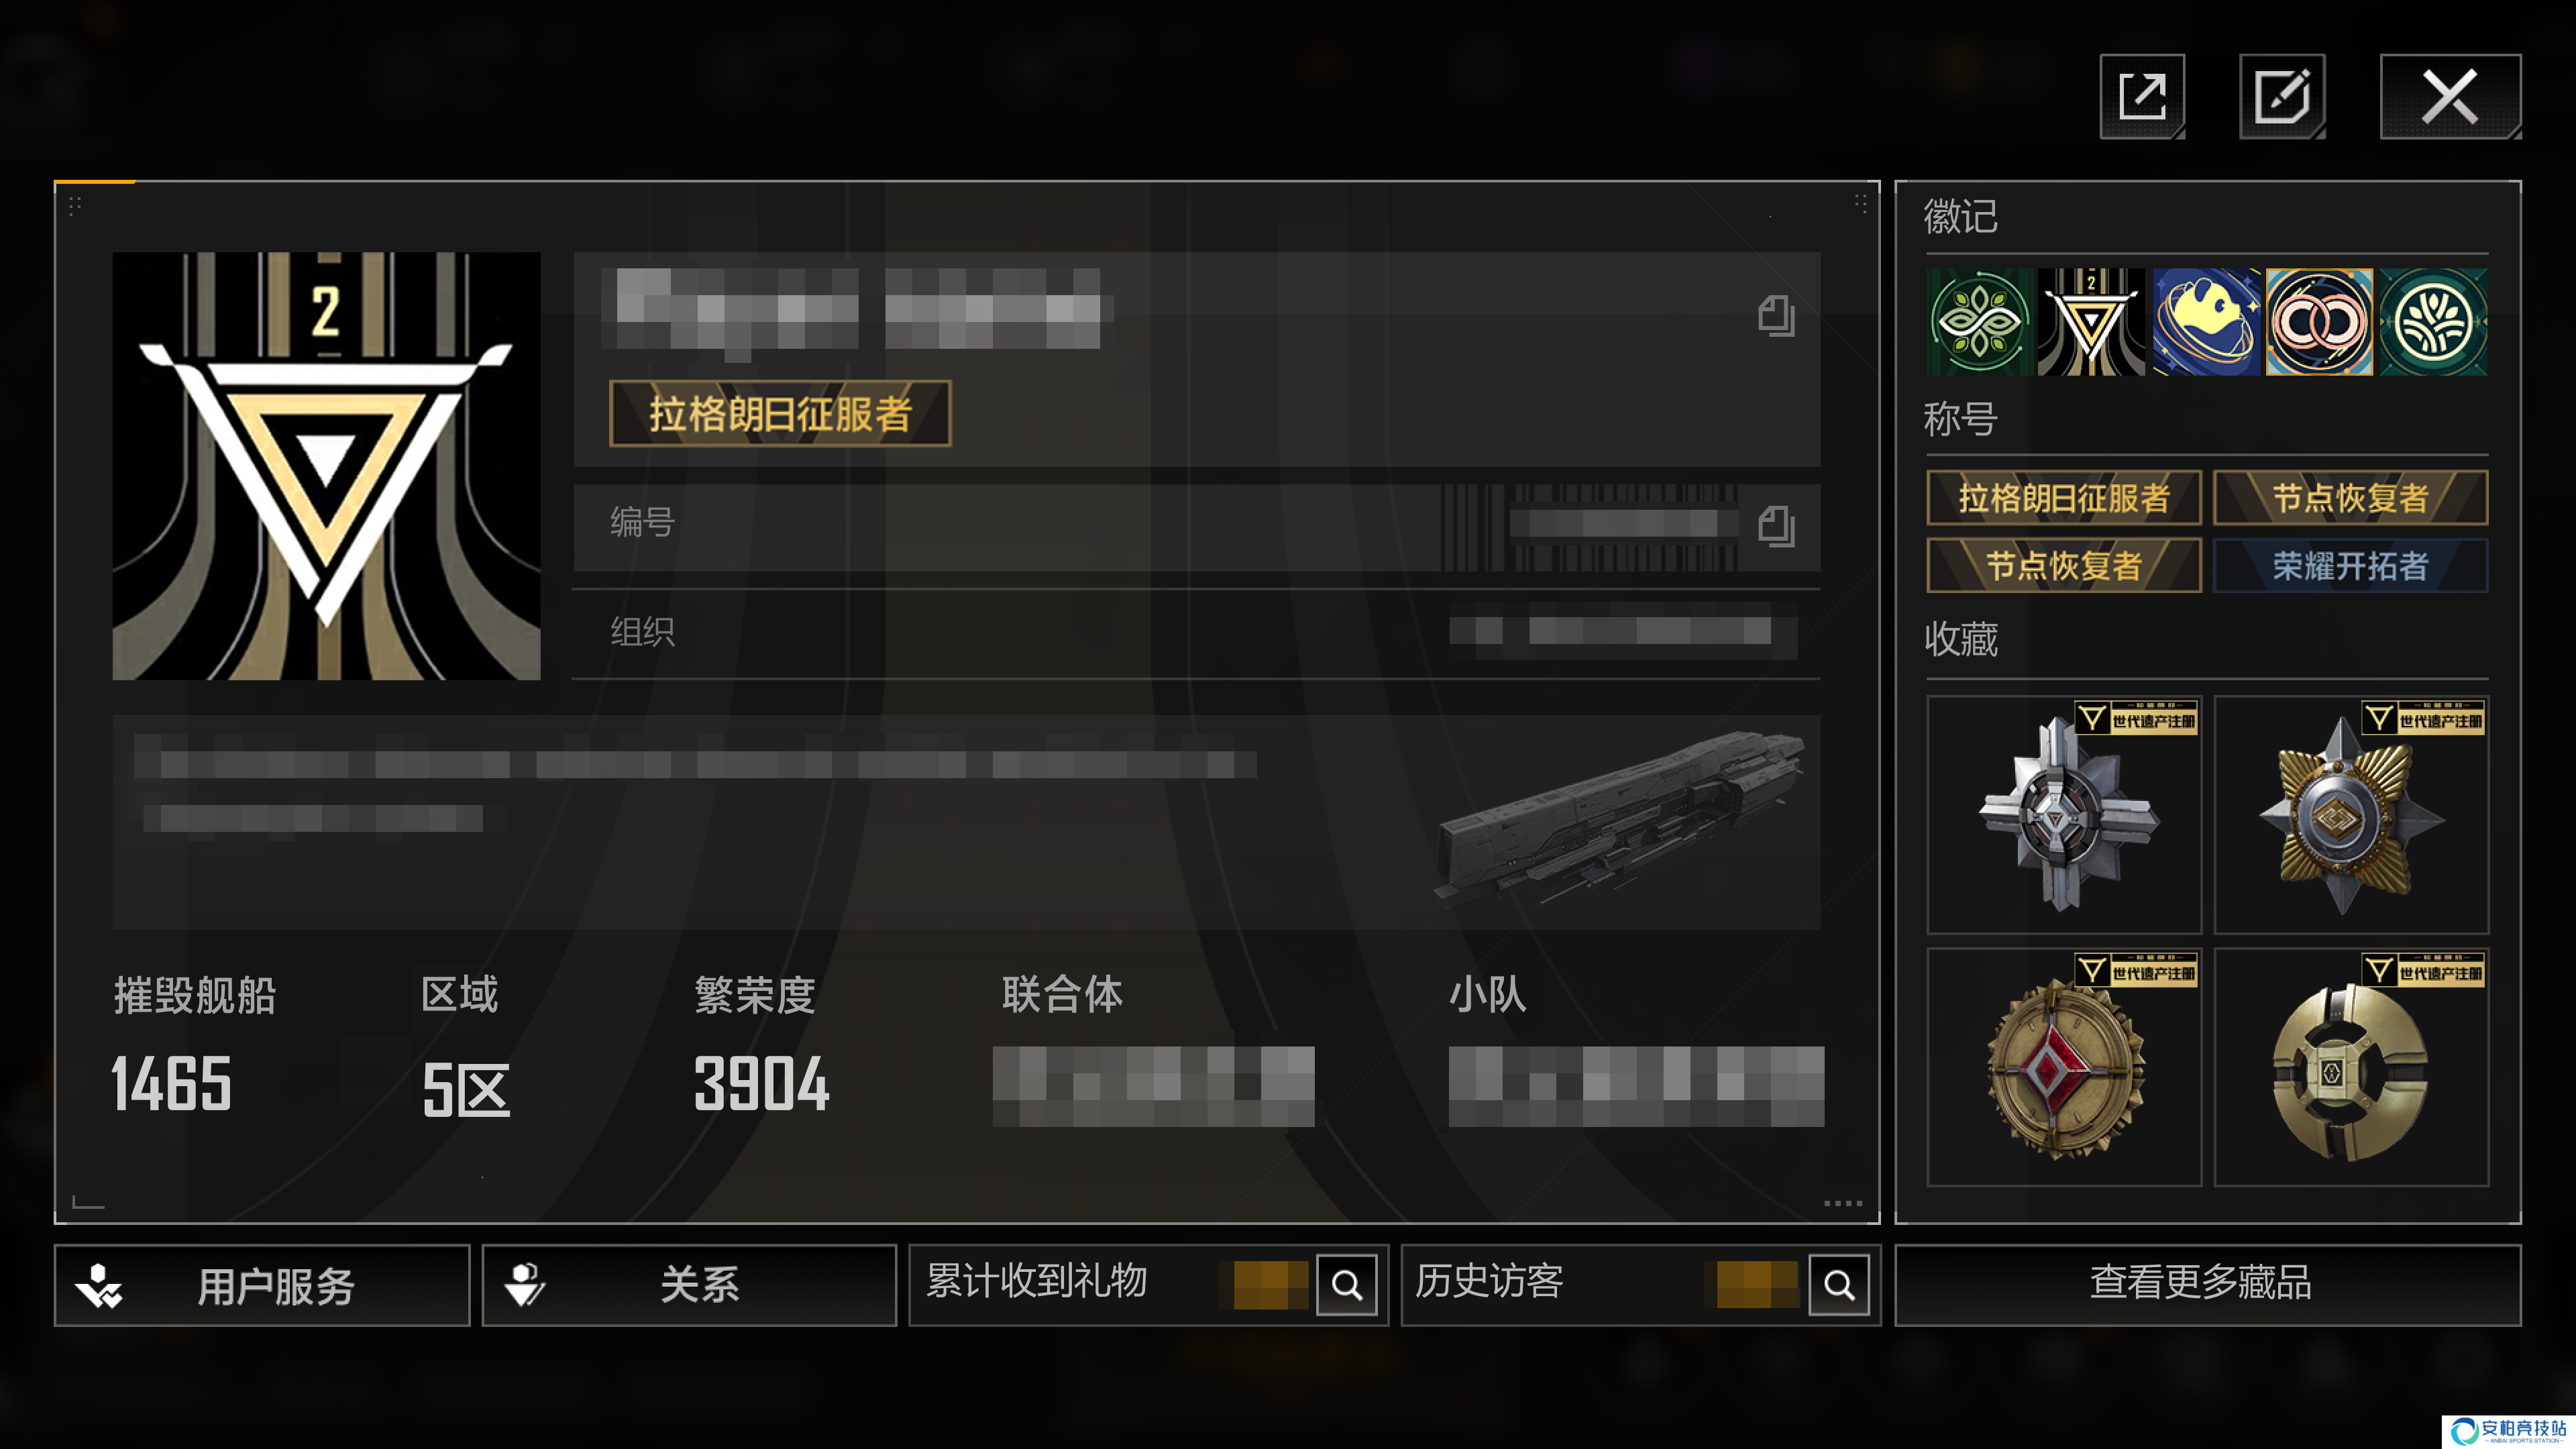Image resolution: width=2576 pixels, height=1449 pixels.
Task: Click the share/export icon at top
Action: pos(2142,97)
